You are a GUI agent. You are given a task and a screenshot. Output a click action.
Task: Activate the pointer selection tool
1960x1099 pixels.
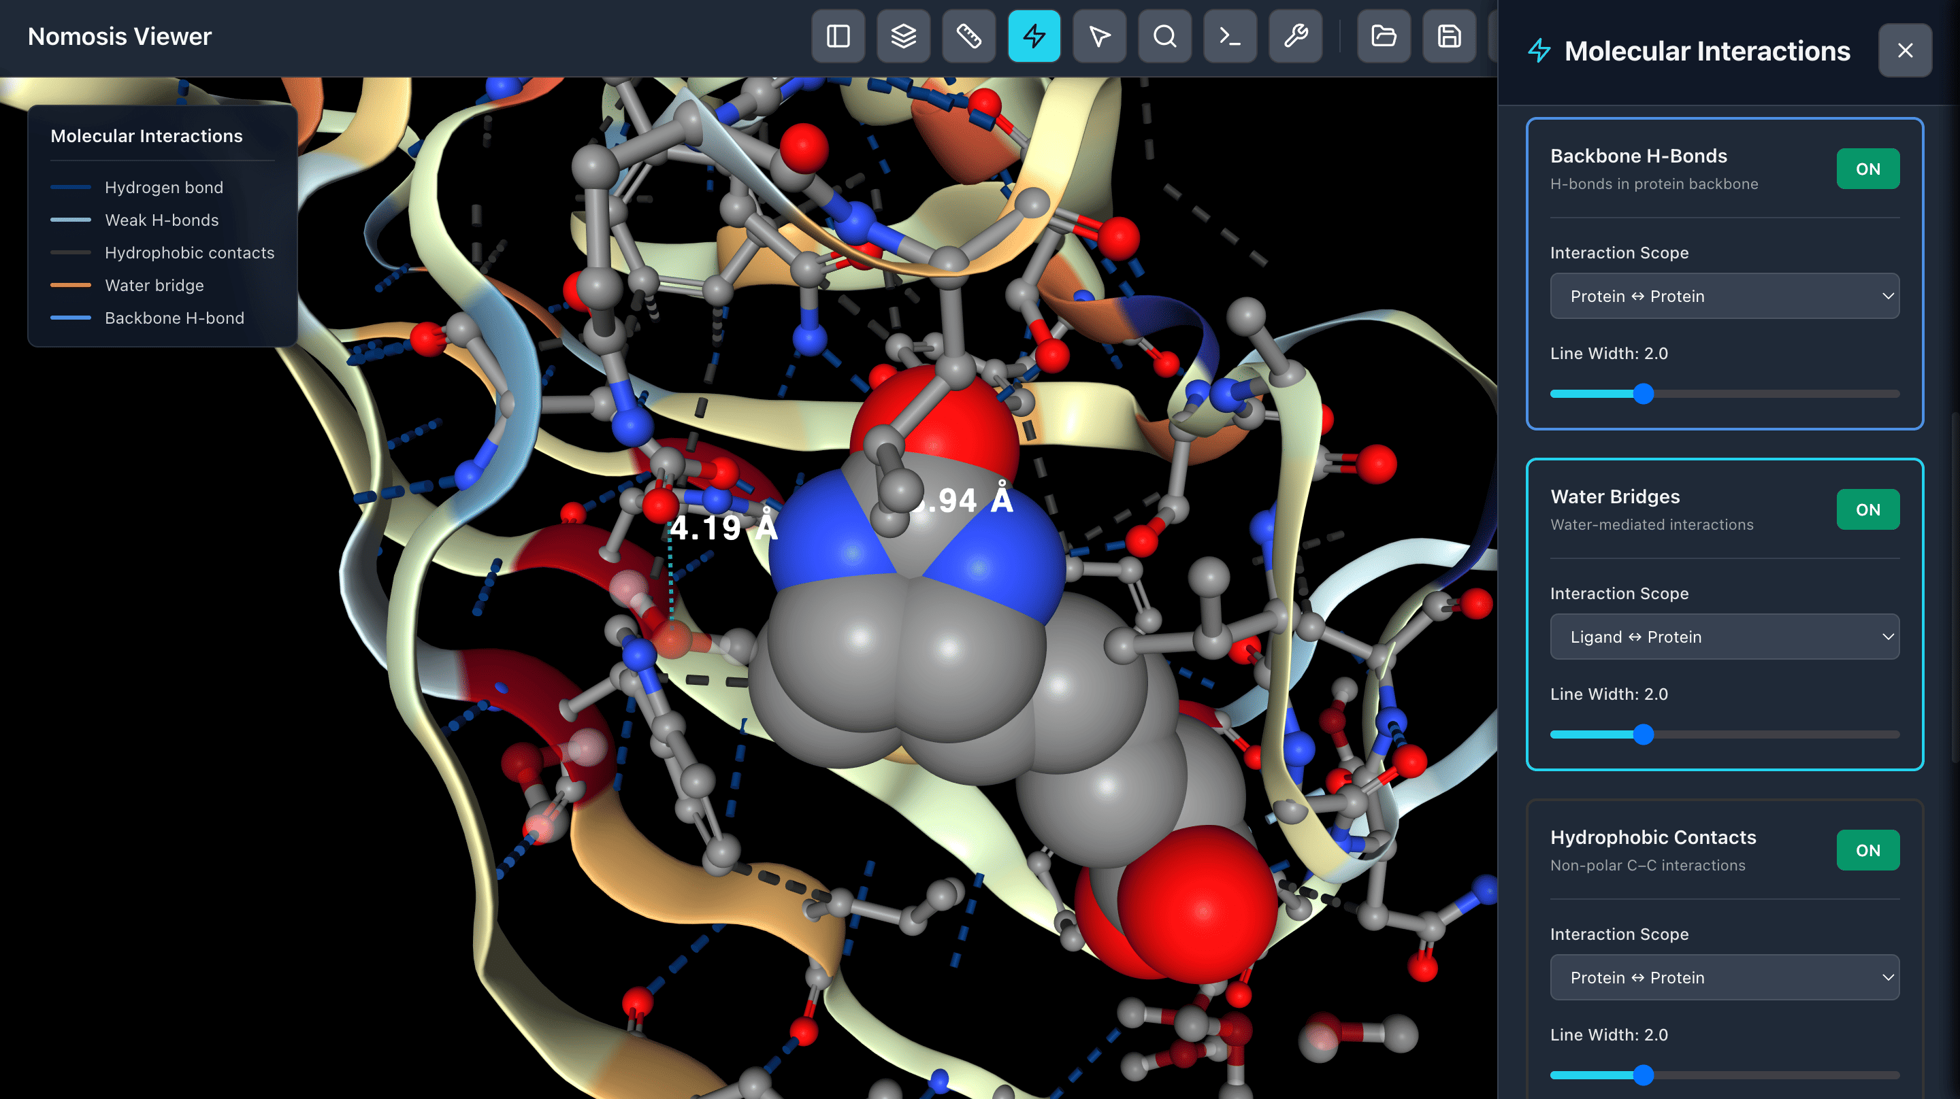1100,37
